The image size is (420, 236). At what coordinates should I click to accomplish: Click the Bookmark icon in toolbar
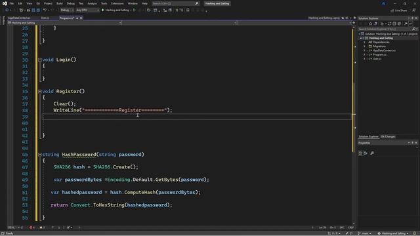click(188, 10)
